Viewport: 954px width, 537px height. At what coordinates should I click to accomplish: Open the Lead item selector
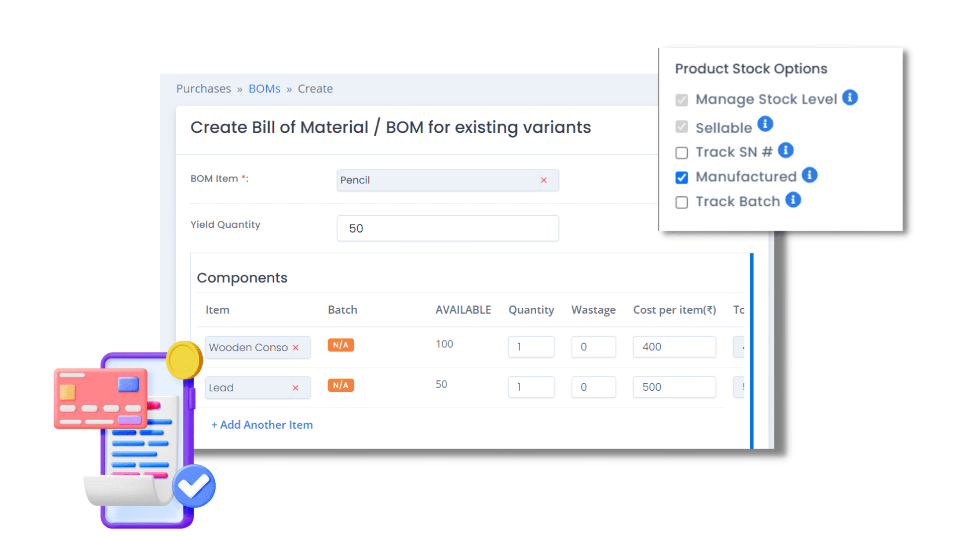coord(243,387)
